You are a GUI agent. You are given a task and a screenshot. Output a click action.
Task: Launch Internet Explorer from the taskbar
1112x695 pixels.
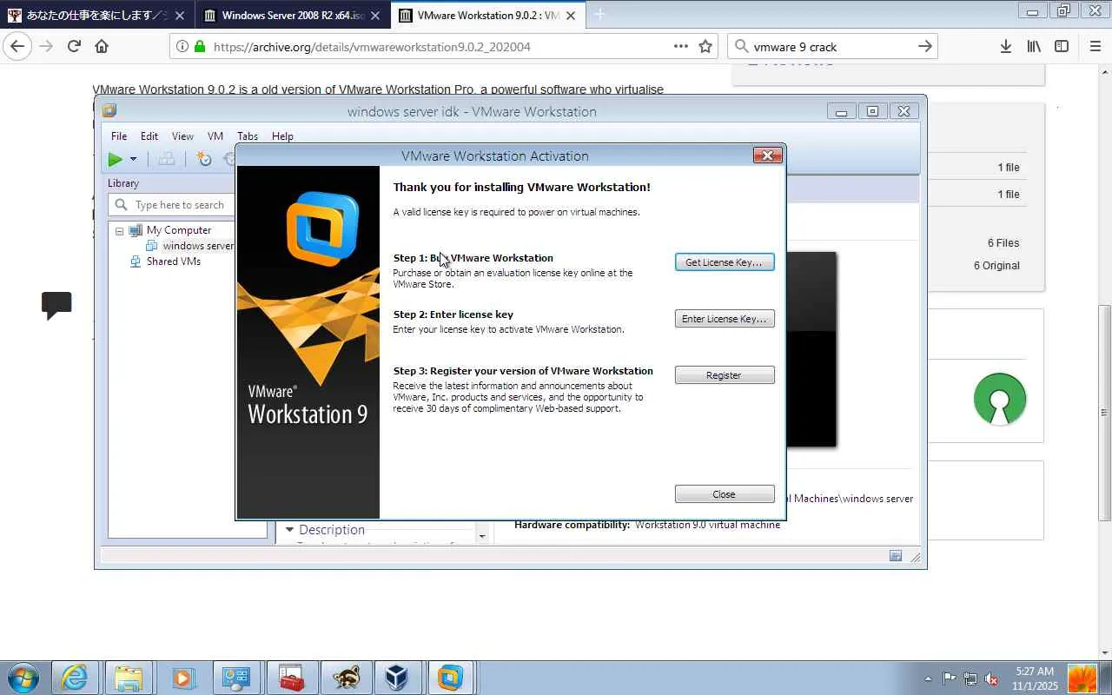[x=75, y=678]
